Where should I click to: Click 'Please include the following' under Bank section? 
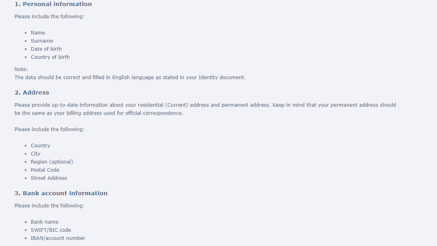click(49, 206)
